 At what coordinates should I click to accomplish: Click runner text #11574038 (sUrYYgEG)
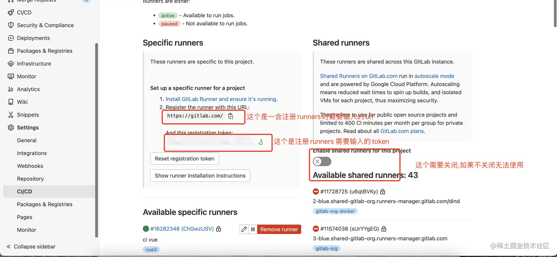pos(350,229)
